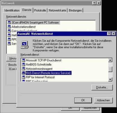
Task: Click the 3Com dRMON SmartAgent service icon
Action: 9,22
